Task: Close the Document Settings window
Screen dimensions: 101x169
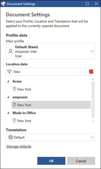Action: click(96, 4)
